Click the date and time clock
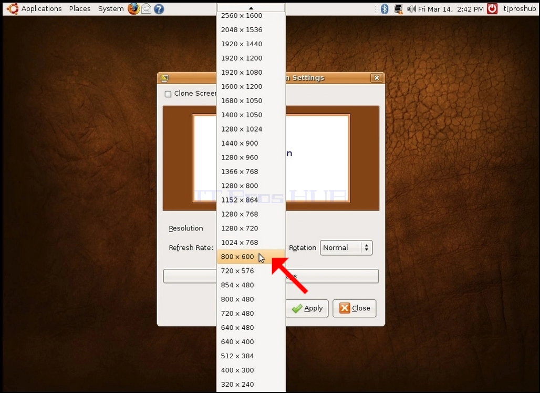 pyautogui.click(x=451, y=9)
